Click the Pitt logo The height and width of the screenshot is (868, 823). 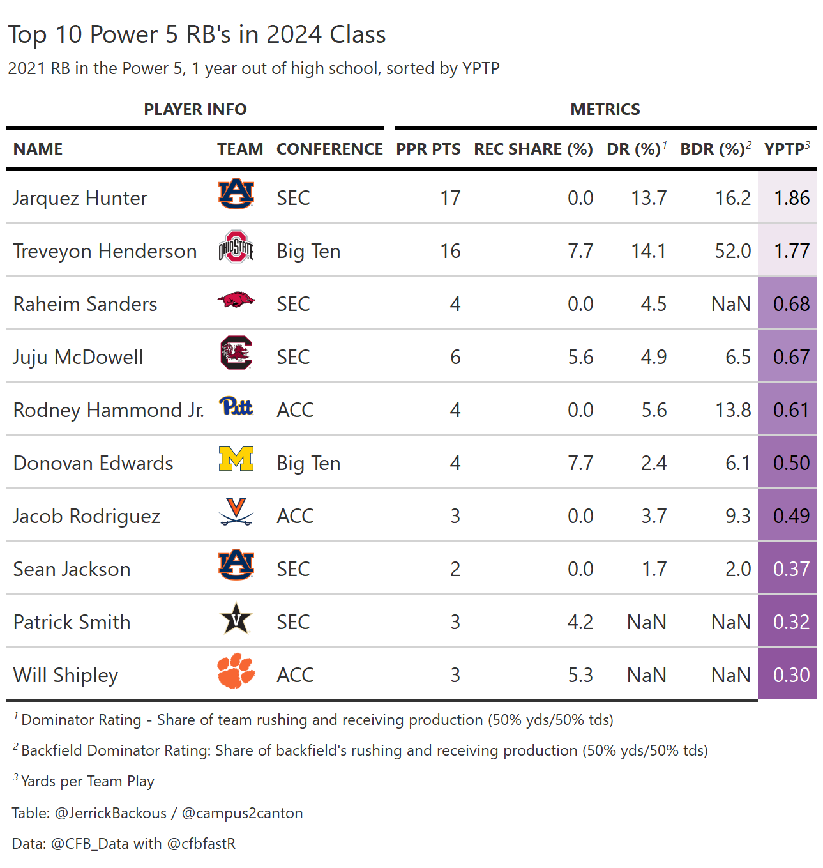(x=236, y=406)
